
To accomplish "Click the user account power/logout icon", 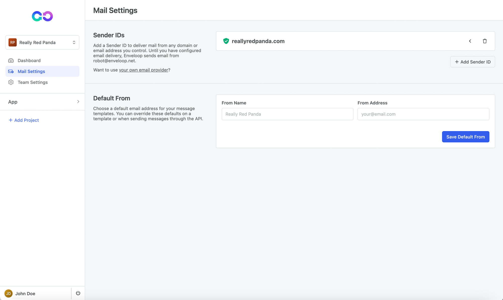I will point(78,293).
